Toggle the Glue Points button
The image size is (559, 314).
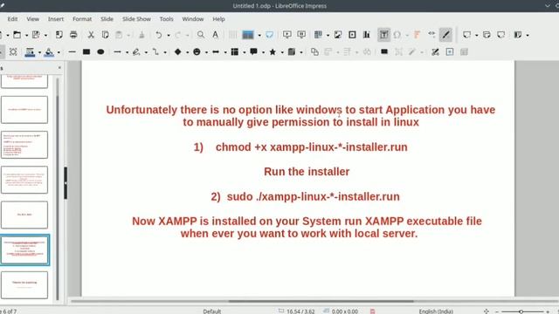[x=450, y=52]
